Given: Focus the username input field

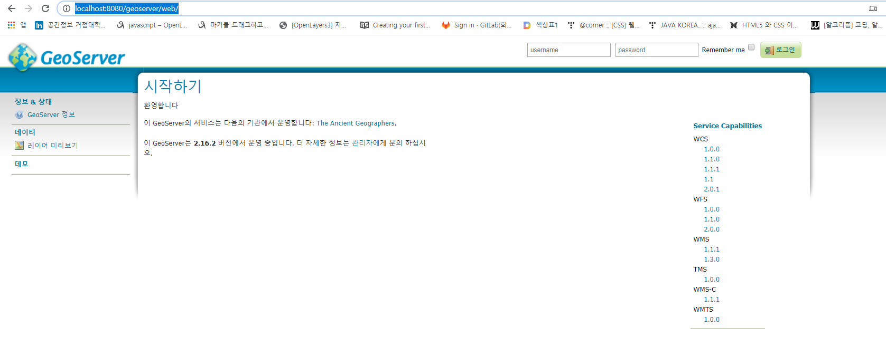Looking at the screenshot, I should (x=568, y=50).
